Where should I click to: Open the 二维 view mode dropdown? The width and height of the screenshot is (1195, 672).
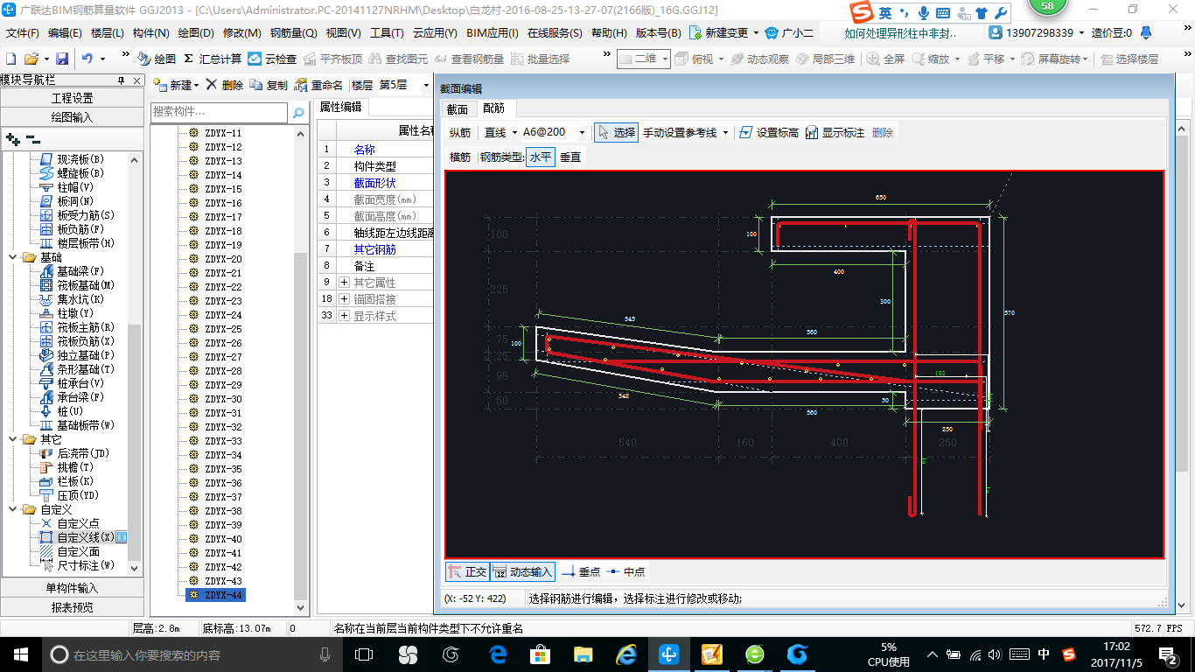(x=665, y=59)
